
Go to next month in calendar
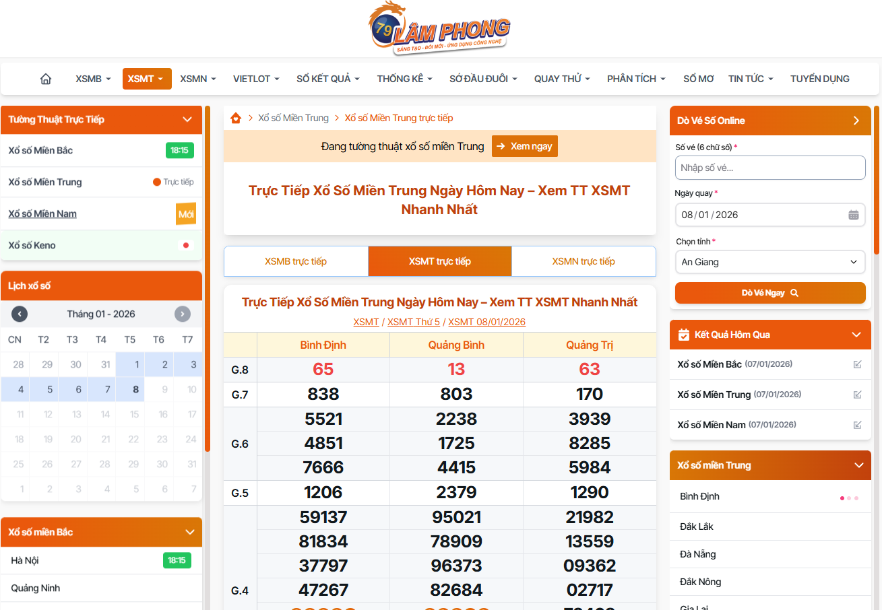click(x=183, y=314)
